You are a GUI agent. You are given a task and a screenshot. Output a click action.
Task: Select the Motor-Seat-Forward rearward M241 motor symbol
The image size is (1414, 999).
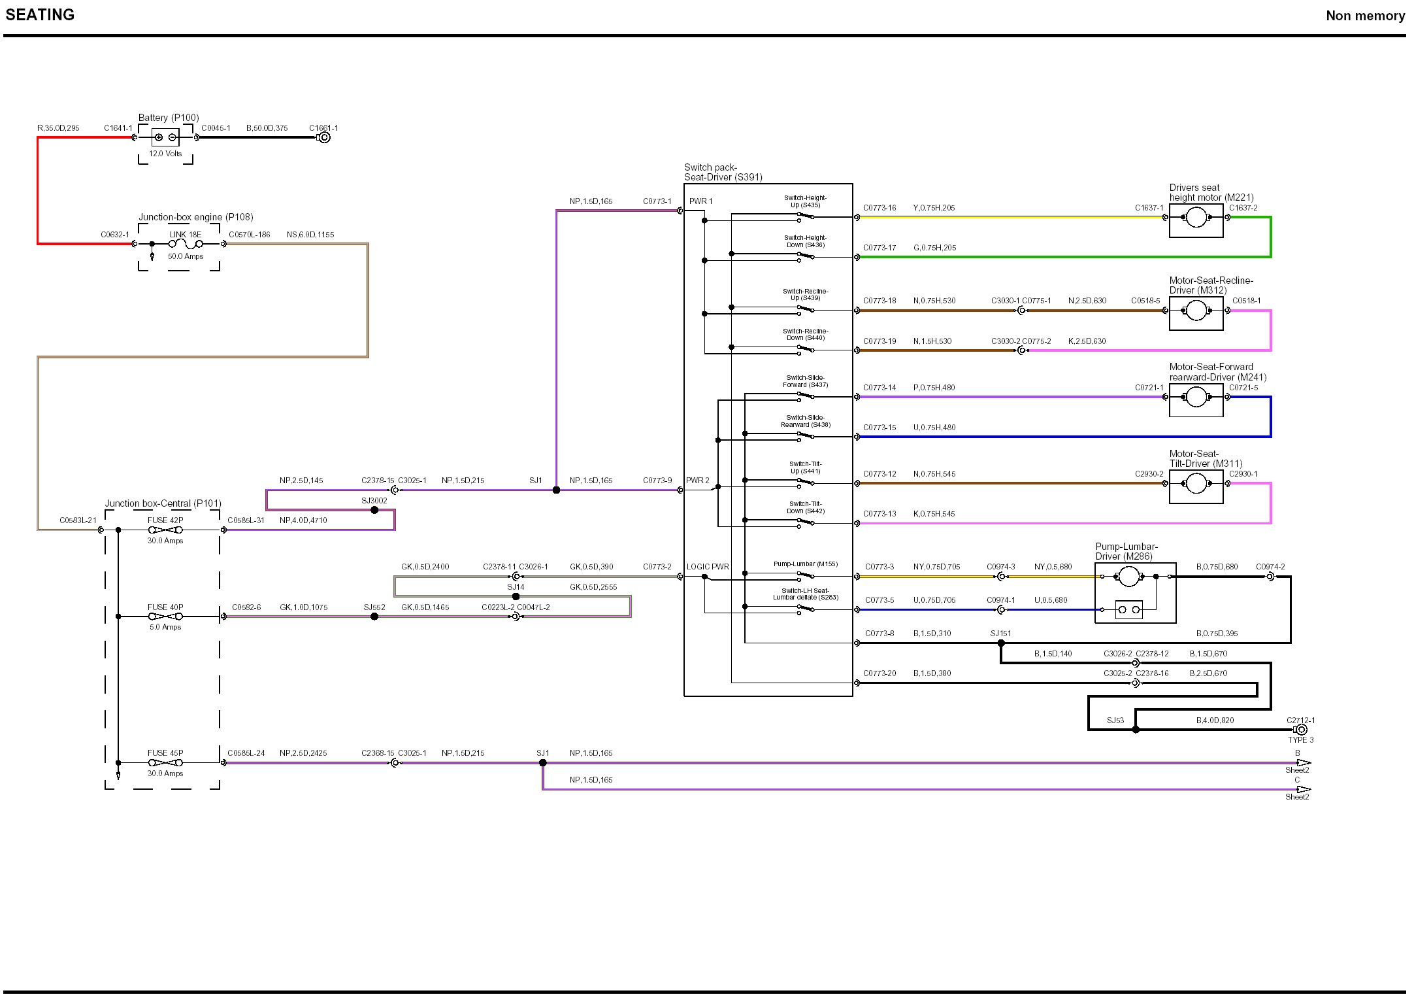click(x=1196, y=398)
